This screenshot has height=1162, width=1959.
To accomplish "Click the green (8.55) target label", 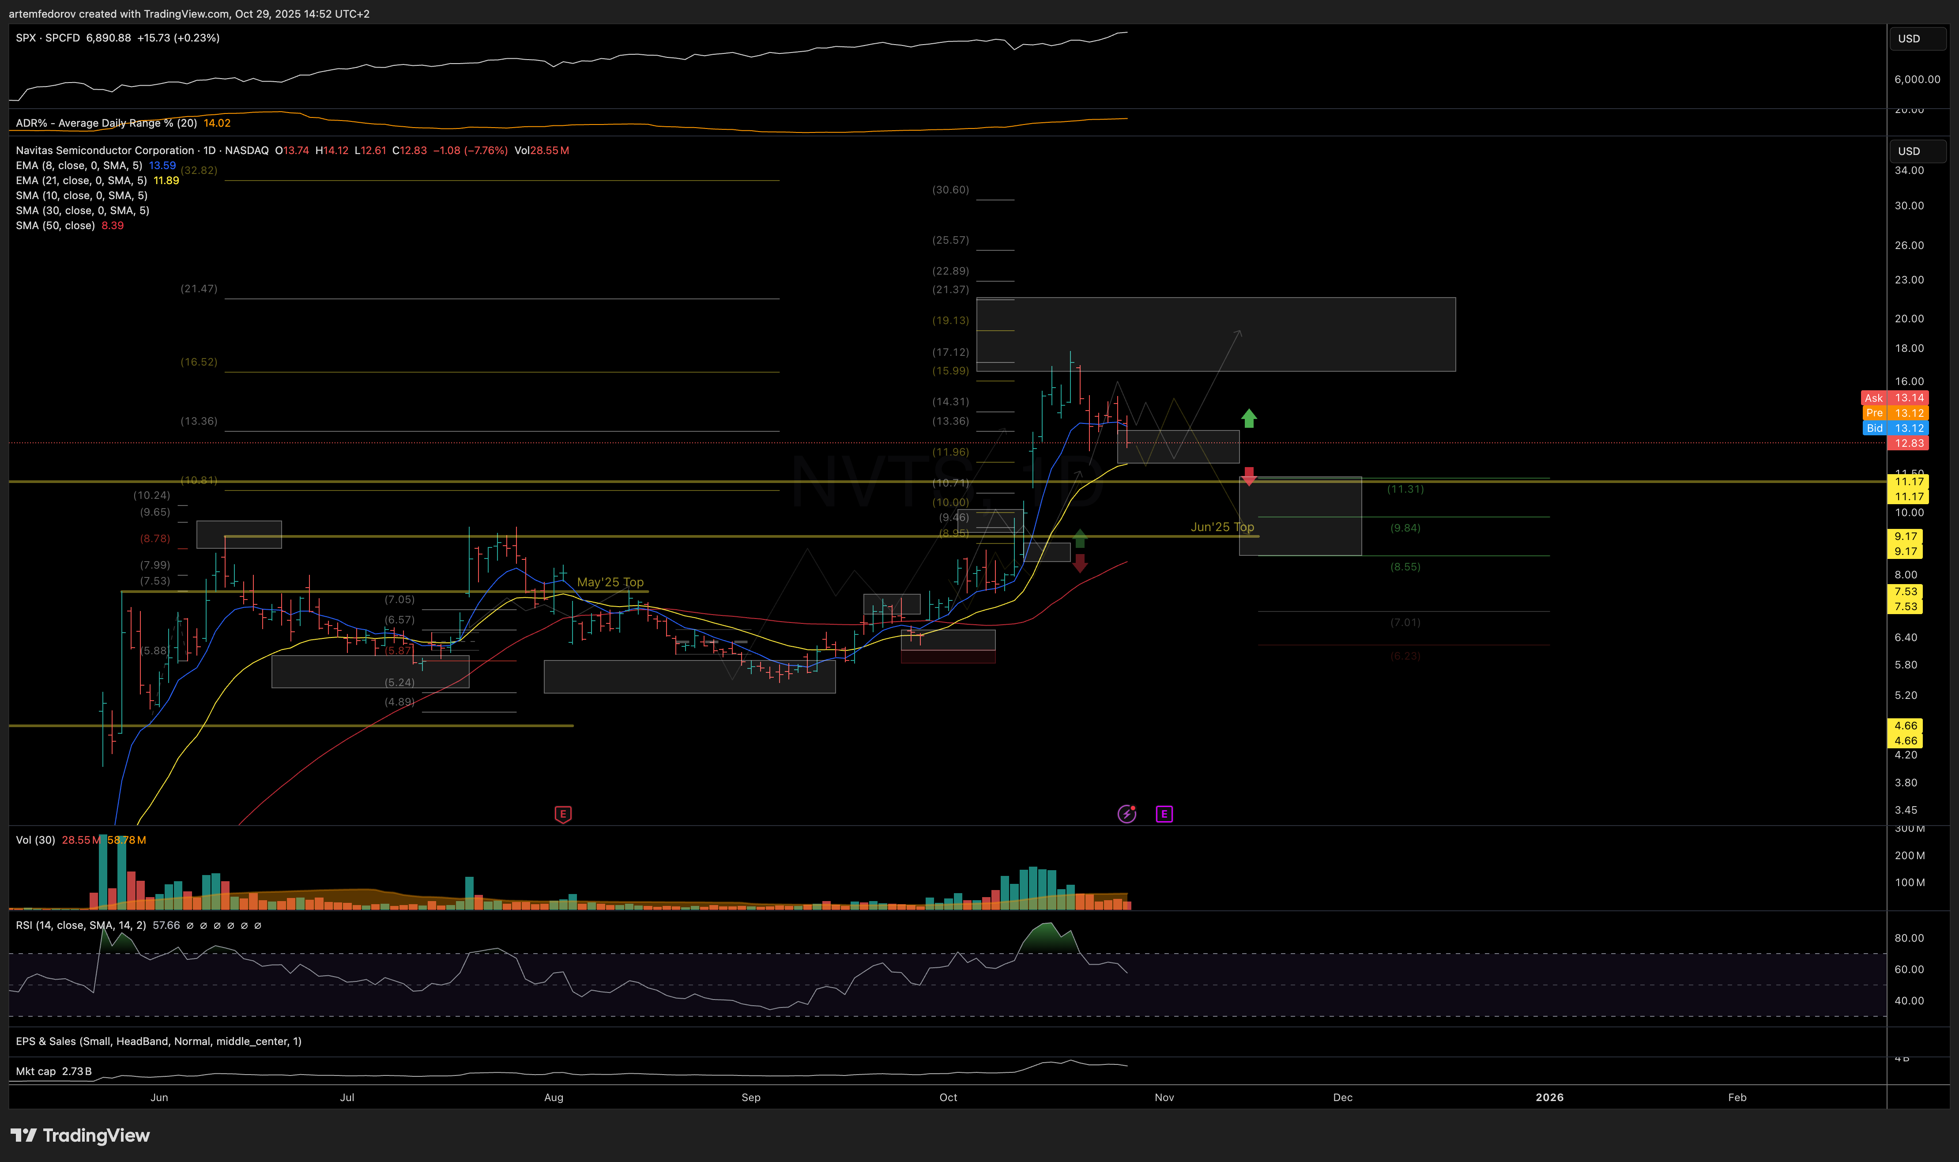I will [1405, 567].
